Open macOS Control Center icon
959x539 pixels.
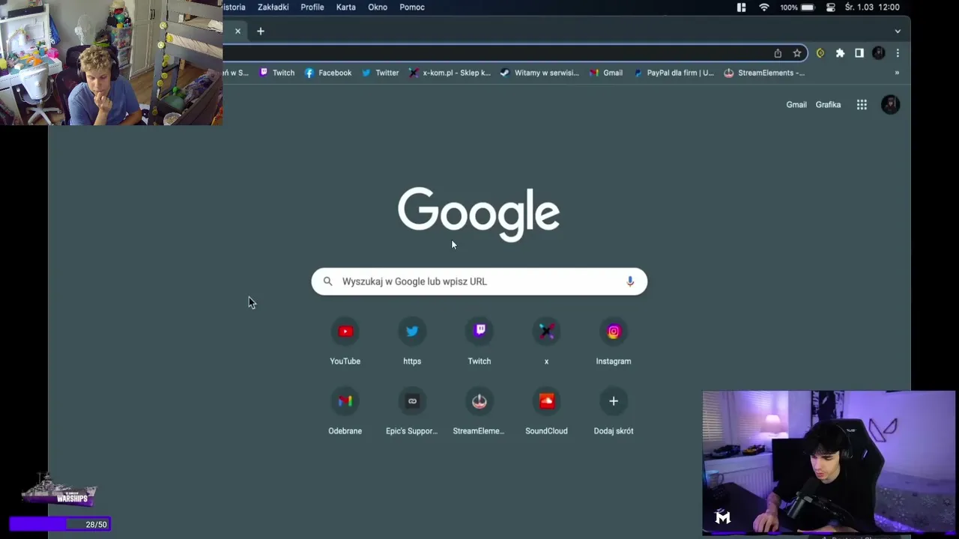(x=831, y=7)
